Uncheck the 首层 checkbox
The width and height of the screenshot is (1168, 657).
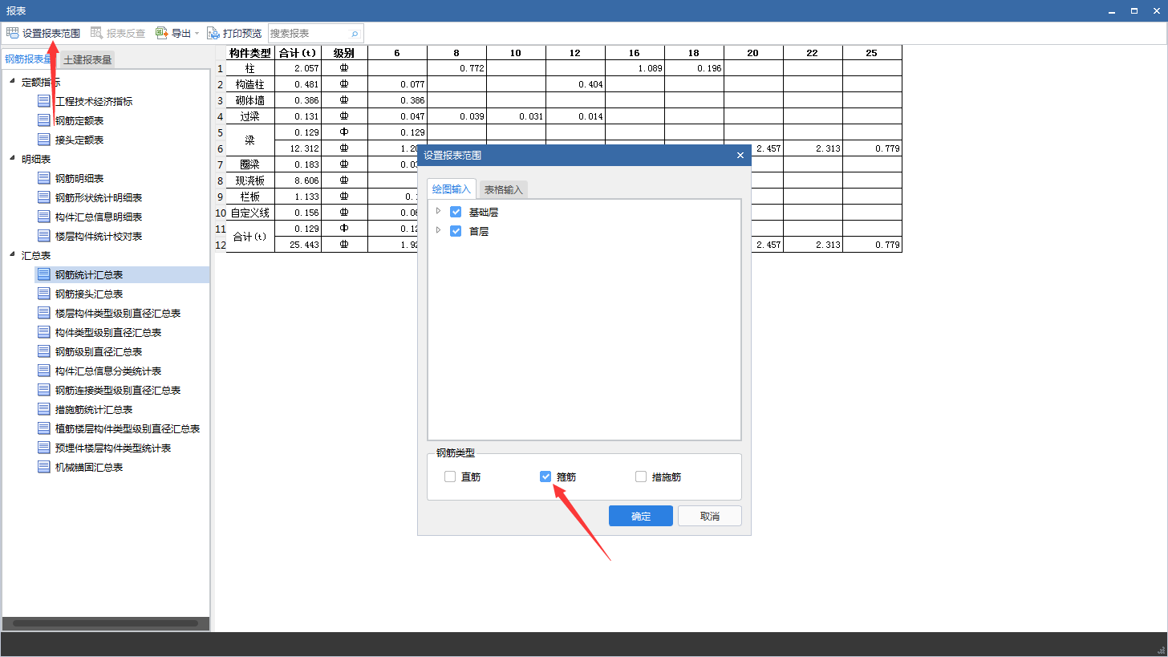456,231
